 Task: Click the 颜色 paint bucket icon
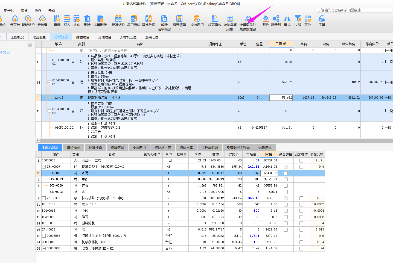point(266,19)
